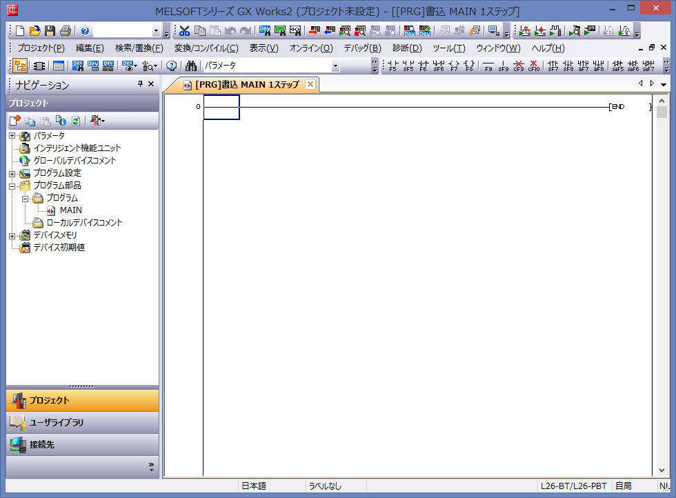Expand the パラメータ tree node

12,136
